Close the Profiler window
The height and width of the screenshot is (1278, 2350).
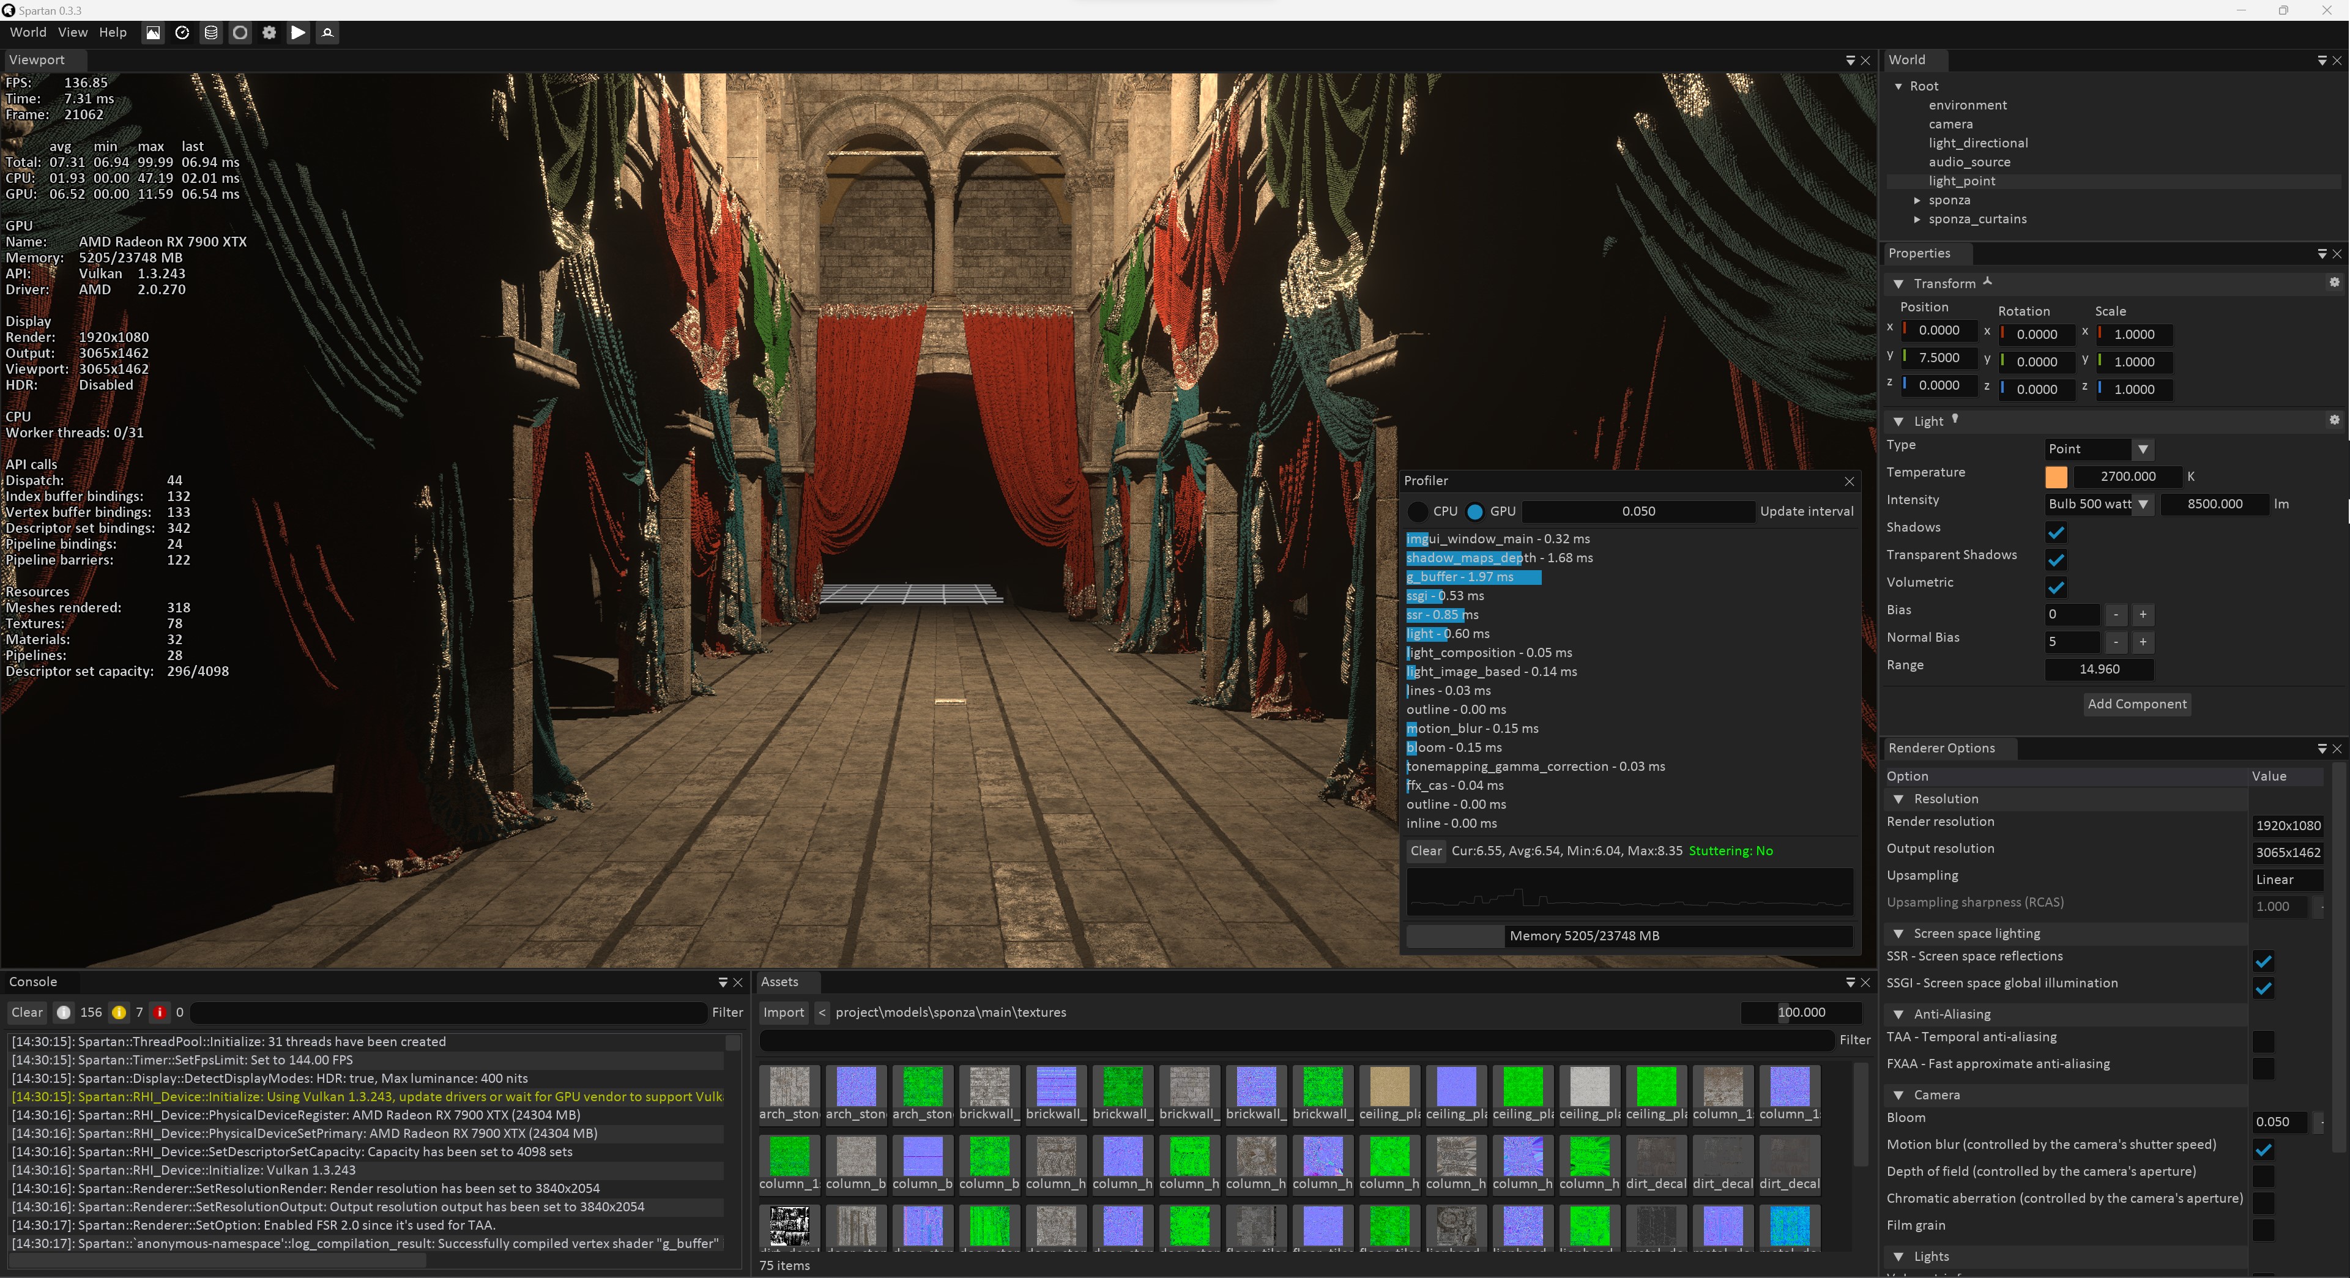pos(1849,481)
